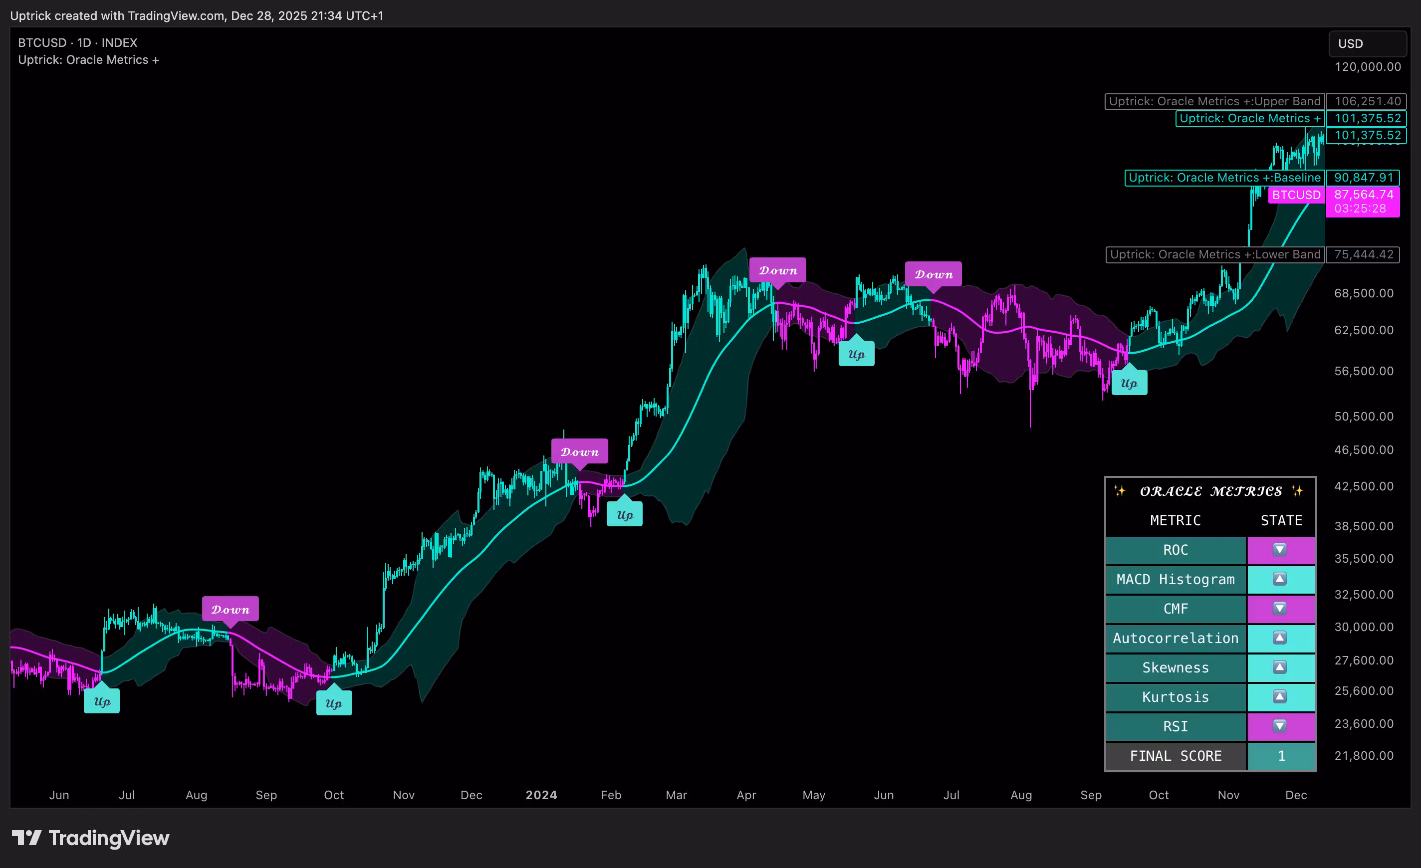Click the RSI down-arrow state icon
The width and height of the screenshot is (1421, 868).
tap(1279, 725)
